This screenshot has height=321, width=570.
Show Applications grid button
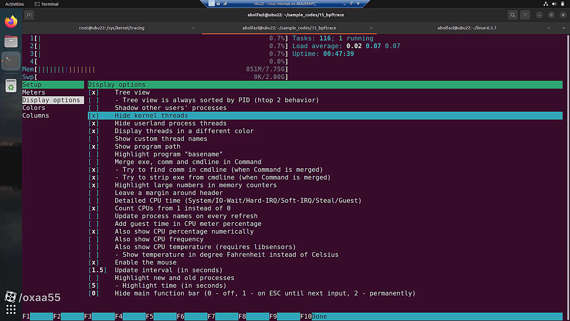[x=11, y=309]
